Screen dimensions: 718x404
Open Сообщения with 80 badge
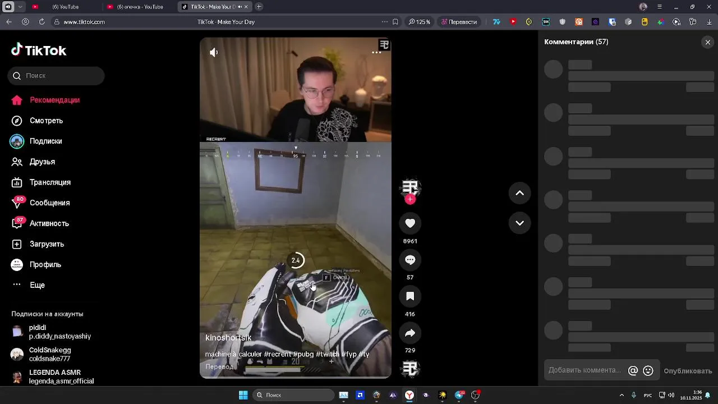(40, 203)
